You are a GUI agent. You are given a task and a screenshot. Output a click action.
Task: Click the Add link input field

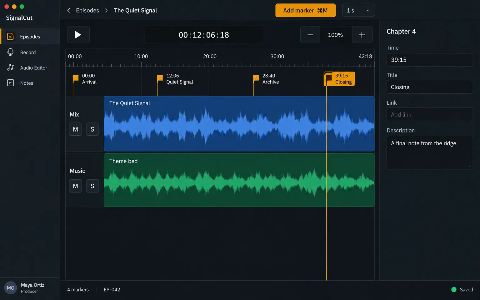430,114
